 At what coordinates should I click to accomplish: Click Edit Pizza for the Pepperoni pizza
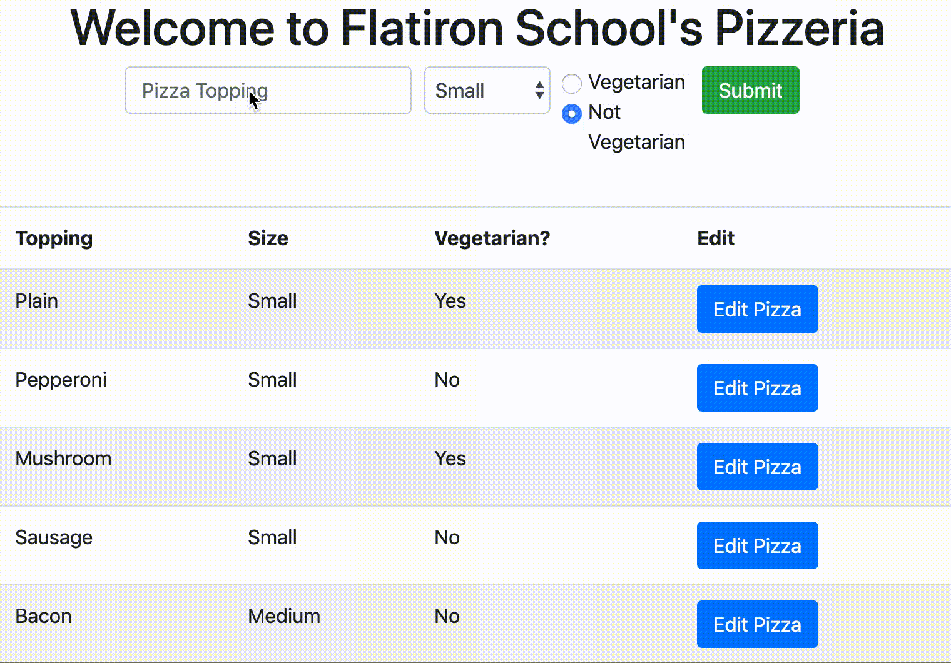click(x=757, y=388)
